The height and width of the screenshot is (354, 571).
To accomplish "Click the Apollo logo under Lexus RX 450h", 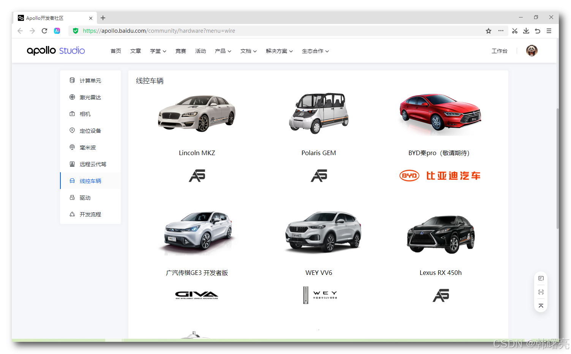I will point(441,295).
